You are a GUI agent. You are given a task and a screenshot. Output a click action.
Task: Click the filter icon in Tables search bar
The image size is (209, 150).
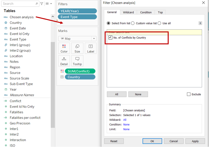tap(42, 4)
